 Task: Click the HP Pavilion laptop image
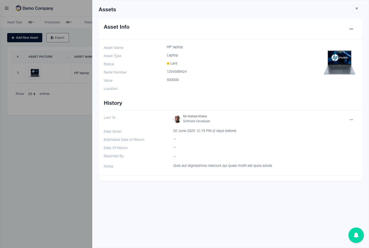coord(340,62)
